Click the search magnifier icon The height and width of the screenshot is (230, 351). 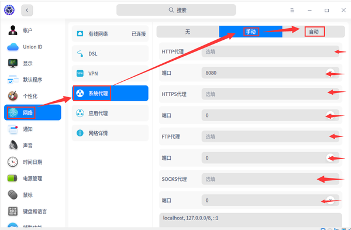coord(171,10)
